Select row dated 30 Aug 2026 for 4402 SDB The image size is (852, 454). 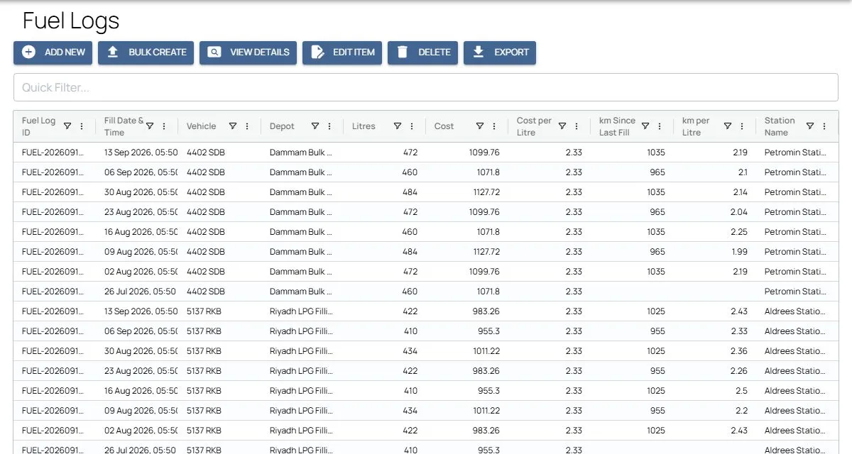tap(426, 192)
